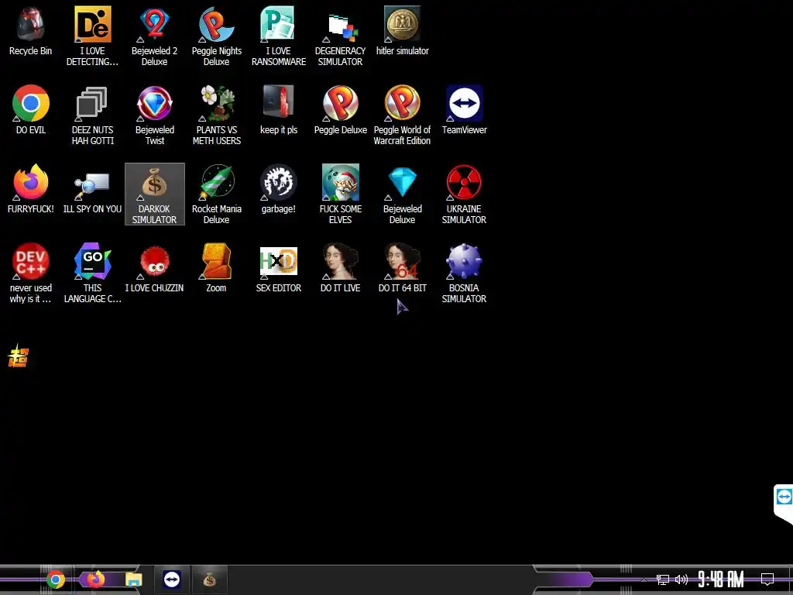The image size is (793, 595).
Task: Select the DARKOK SIMULATOR money bag shortcut
Action: coord(154,194)
